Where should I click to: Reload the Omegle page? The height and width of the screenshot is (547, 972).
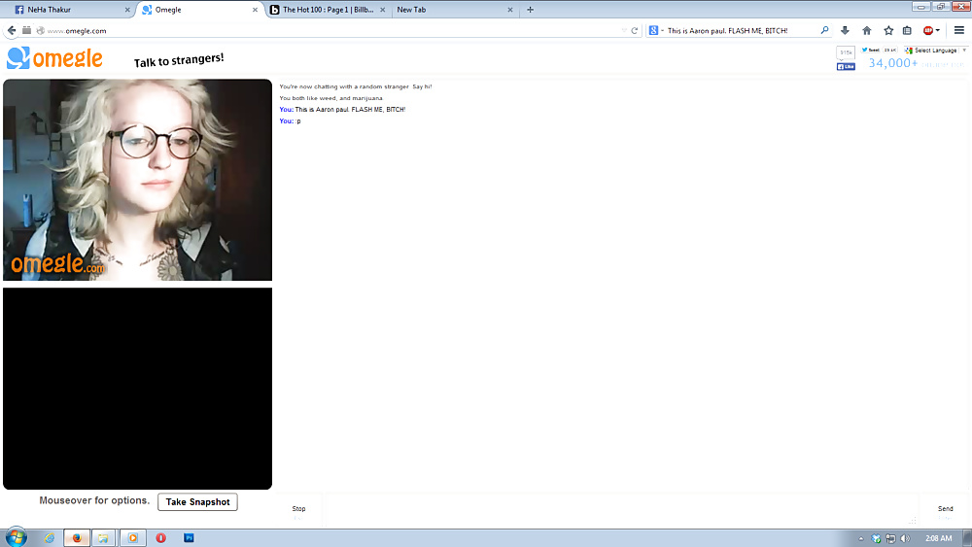[634, 30]
